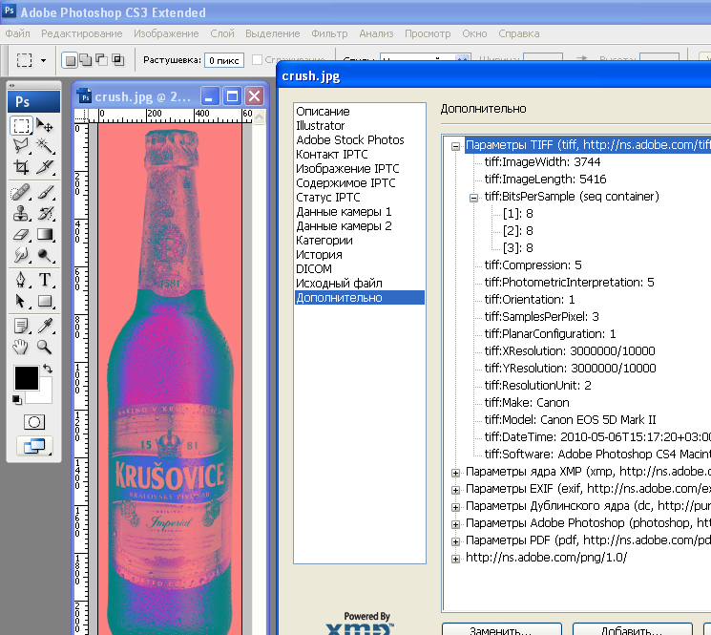
Task: Choose the Polygonal Lasso tool
Action: [x=21, y=145]
